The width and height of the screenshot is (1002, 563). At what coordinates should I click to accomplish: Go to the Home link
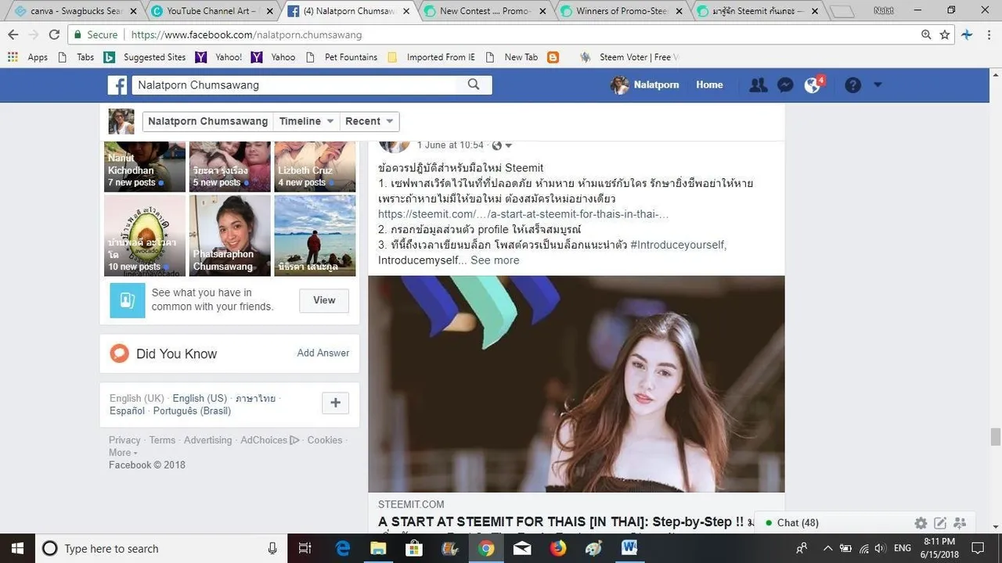click(709, 84)
